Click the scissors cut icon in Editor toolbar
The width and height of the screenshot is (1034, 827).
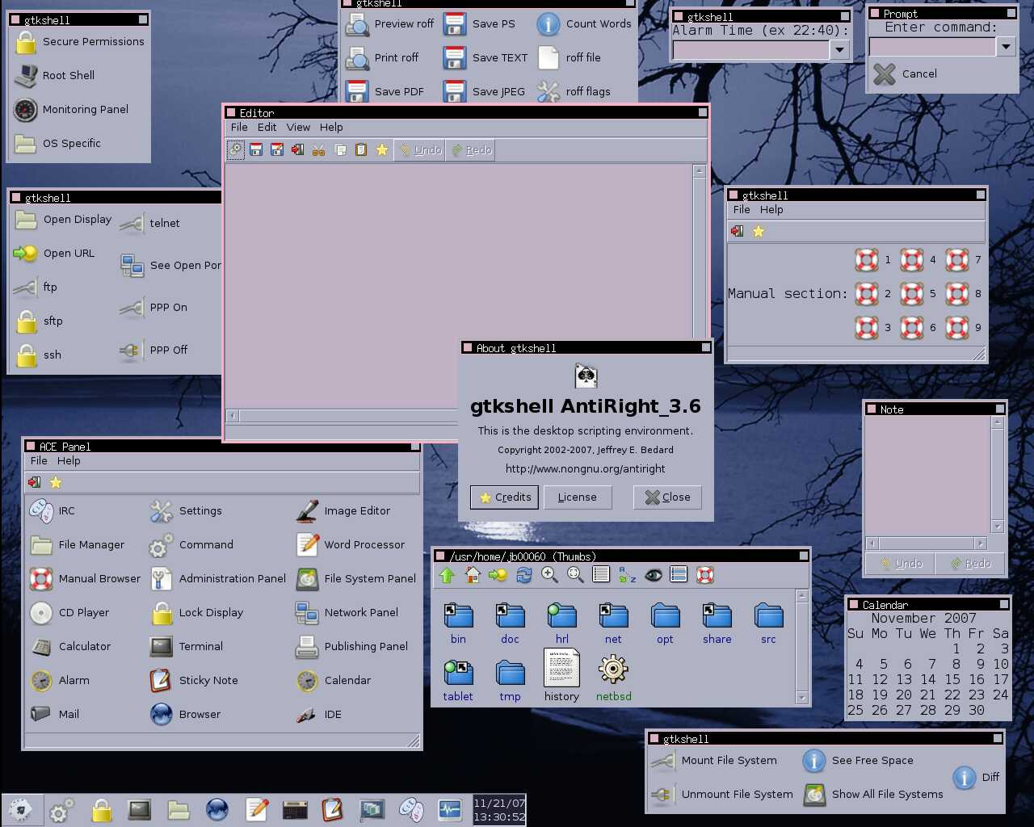[x=319, y=150]
